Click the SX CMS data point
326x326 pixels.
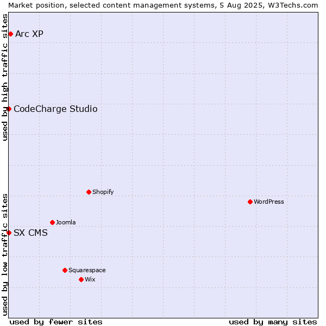click(x=9, y=233)
